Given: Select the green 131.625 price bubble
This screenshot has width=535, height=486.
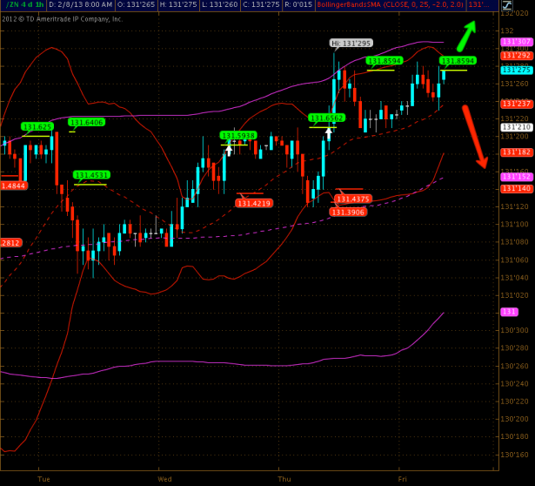Looking at the screenshot, I should [x=38, y=126].
